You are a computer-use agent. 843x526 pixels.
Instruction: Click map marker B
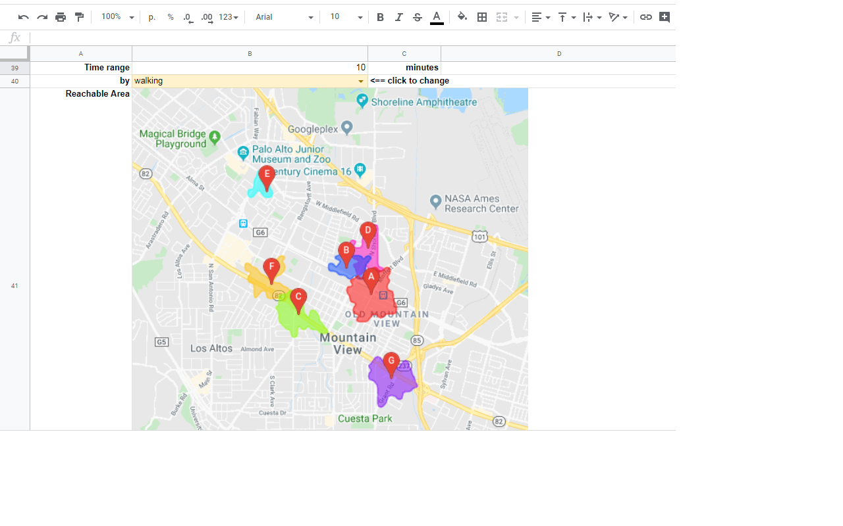point(346,254)
